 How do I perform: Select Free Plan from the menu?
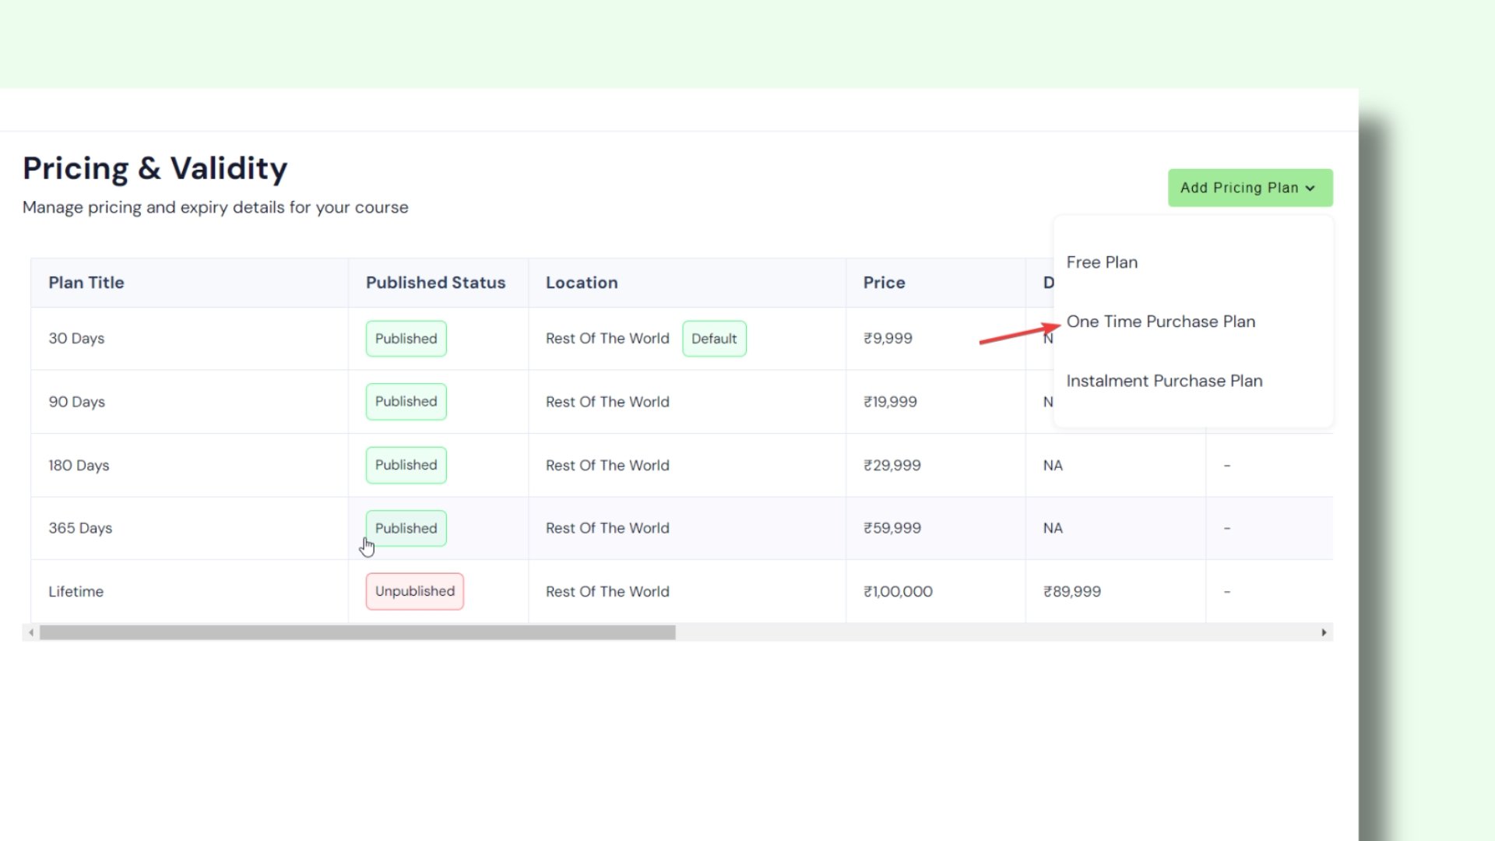tap(1101, 262)
